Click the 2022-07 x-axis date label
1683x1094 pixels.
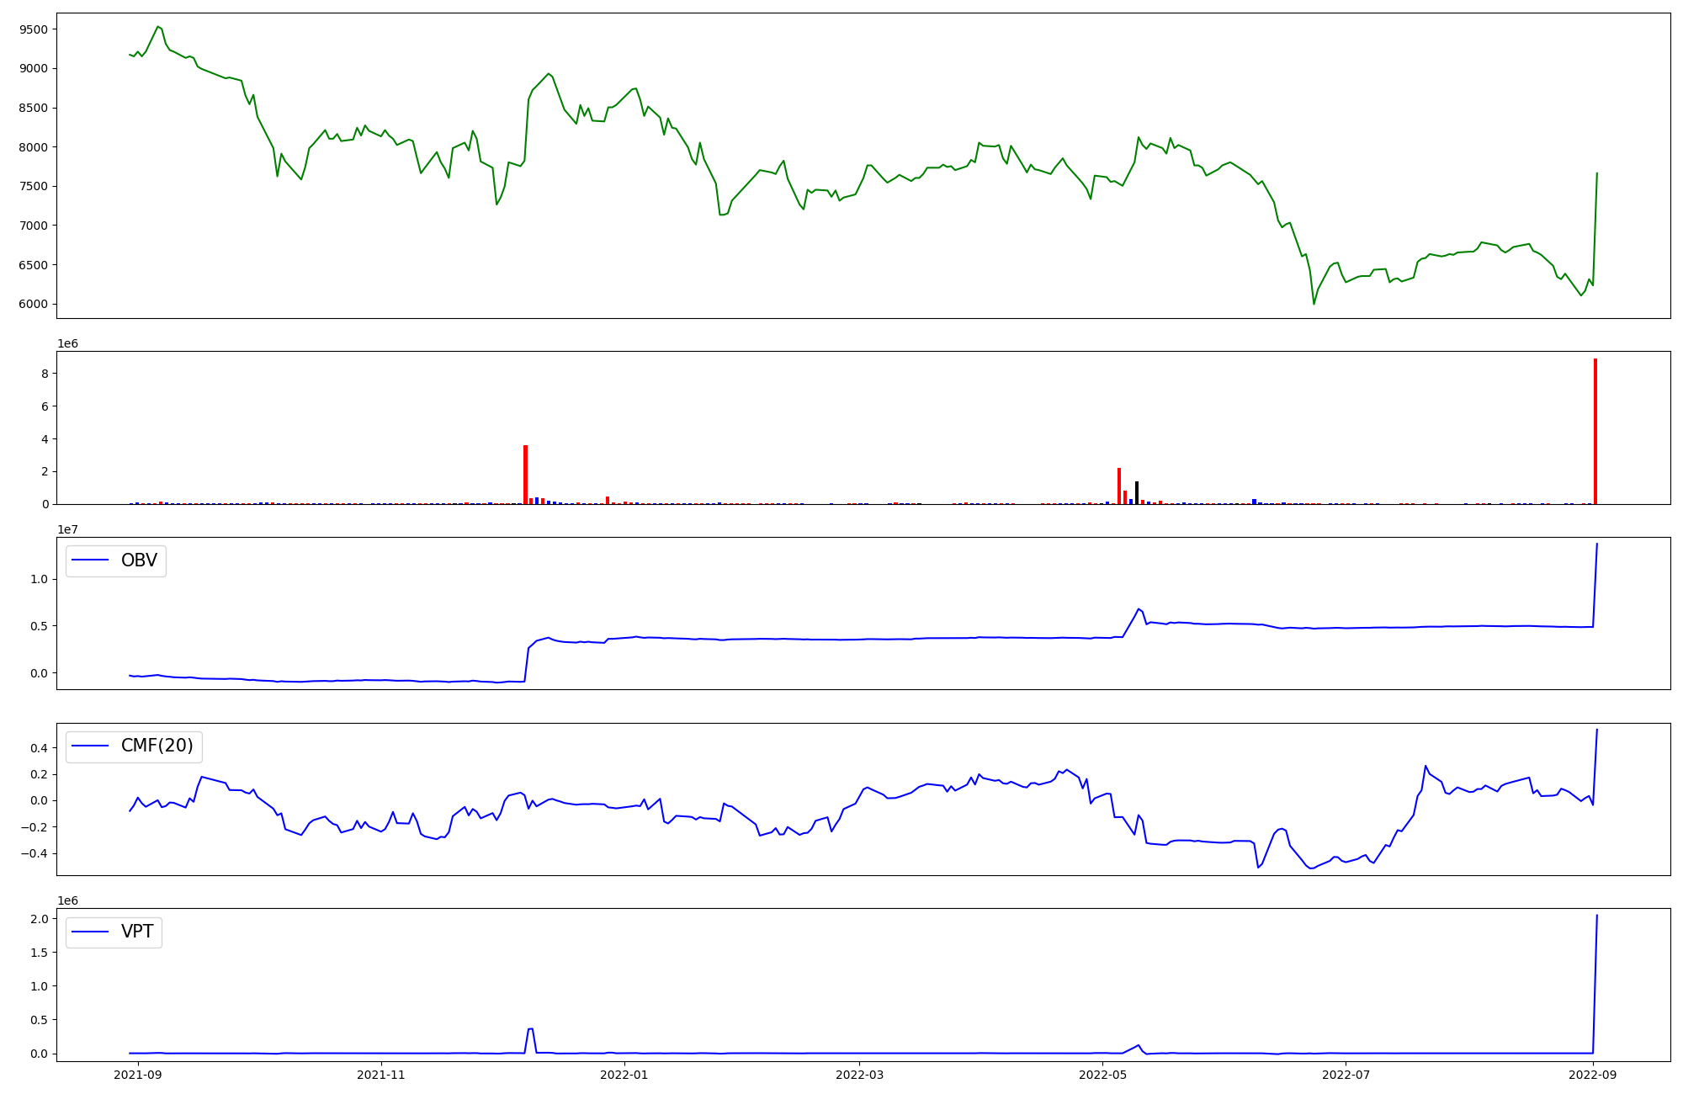click(1346, 1075)
